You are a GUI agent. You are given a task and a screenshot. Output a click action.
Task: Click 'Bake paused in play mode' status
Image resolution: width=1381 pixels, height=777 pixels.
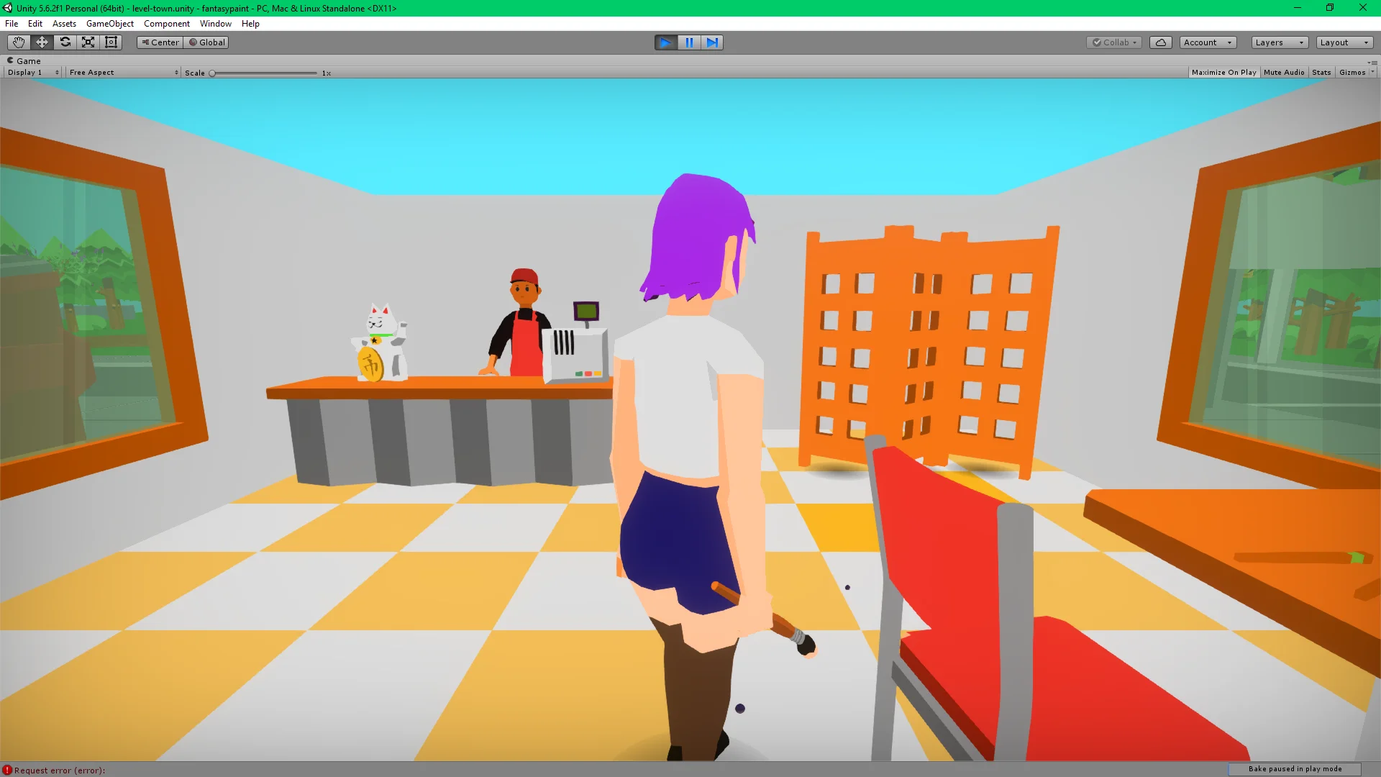pos(1295,769)
